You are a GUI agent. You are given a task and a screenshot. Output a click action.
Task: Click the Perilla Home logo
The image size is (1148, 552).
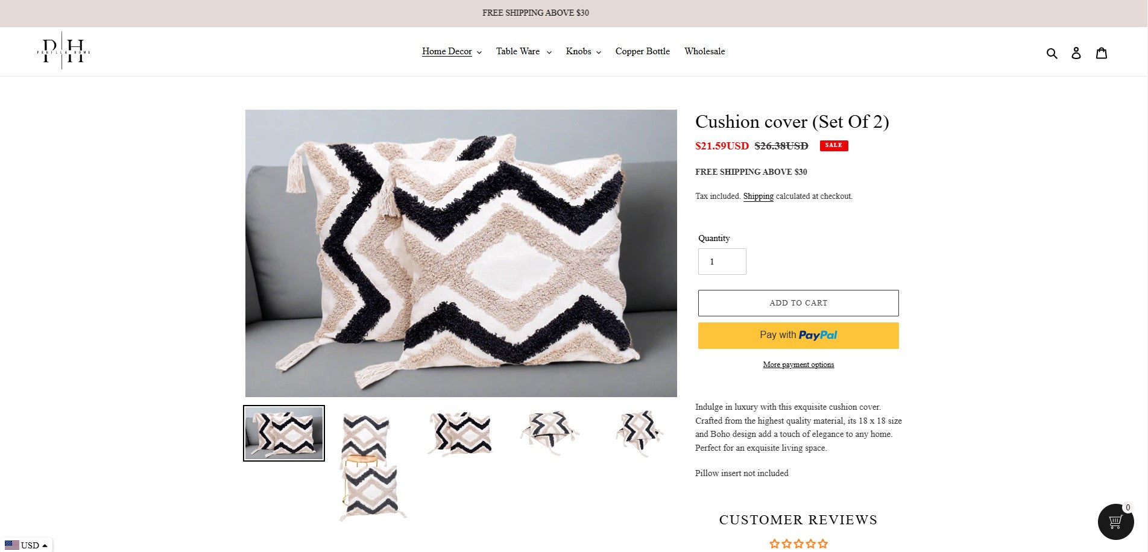pos(63,51)
